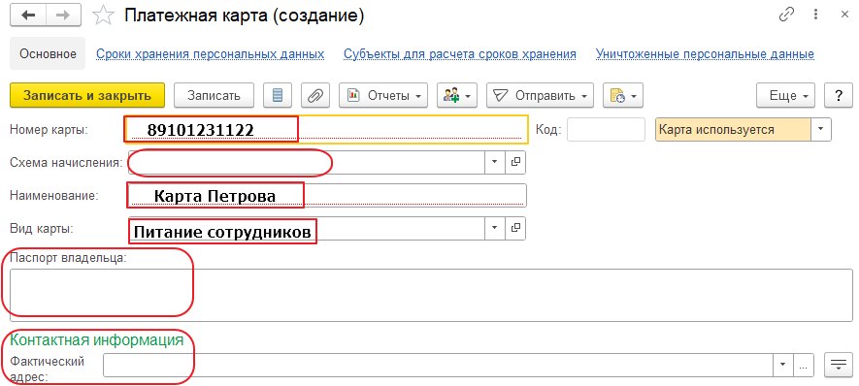The width and height of the screenshot is (859, 386).
Task: Open document list icon next to Записать
Action: tap(278, 95)
